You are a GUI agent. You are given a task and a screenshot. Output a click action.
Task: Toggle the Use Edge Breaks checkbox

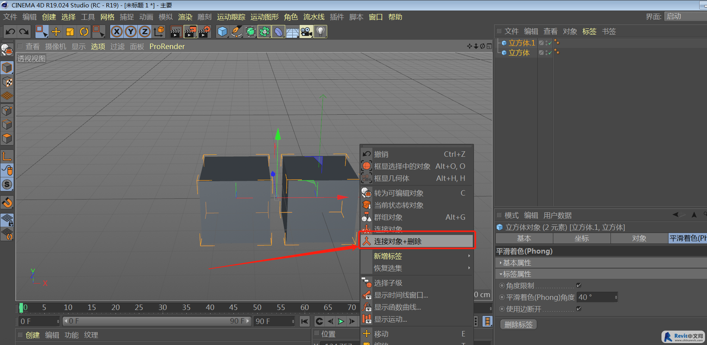tap(579, 308)
